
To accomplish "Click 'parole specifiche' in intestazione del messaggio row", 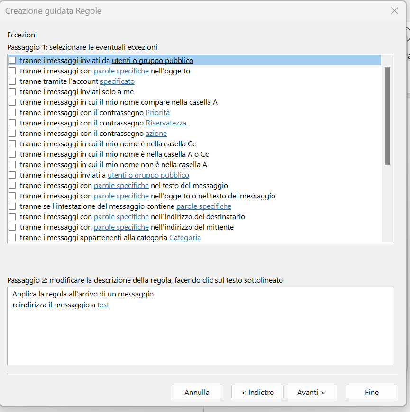I will click(x=203, y=206).
